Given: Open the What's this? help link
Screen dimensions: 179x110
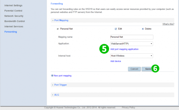Looking at the screenshot, I should (x=168, y=24).
